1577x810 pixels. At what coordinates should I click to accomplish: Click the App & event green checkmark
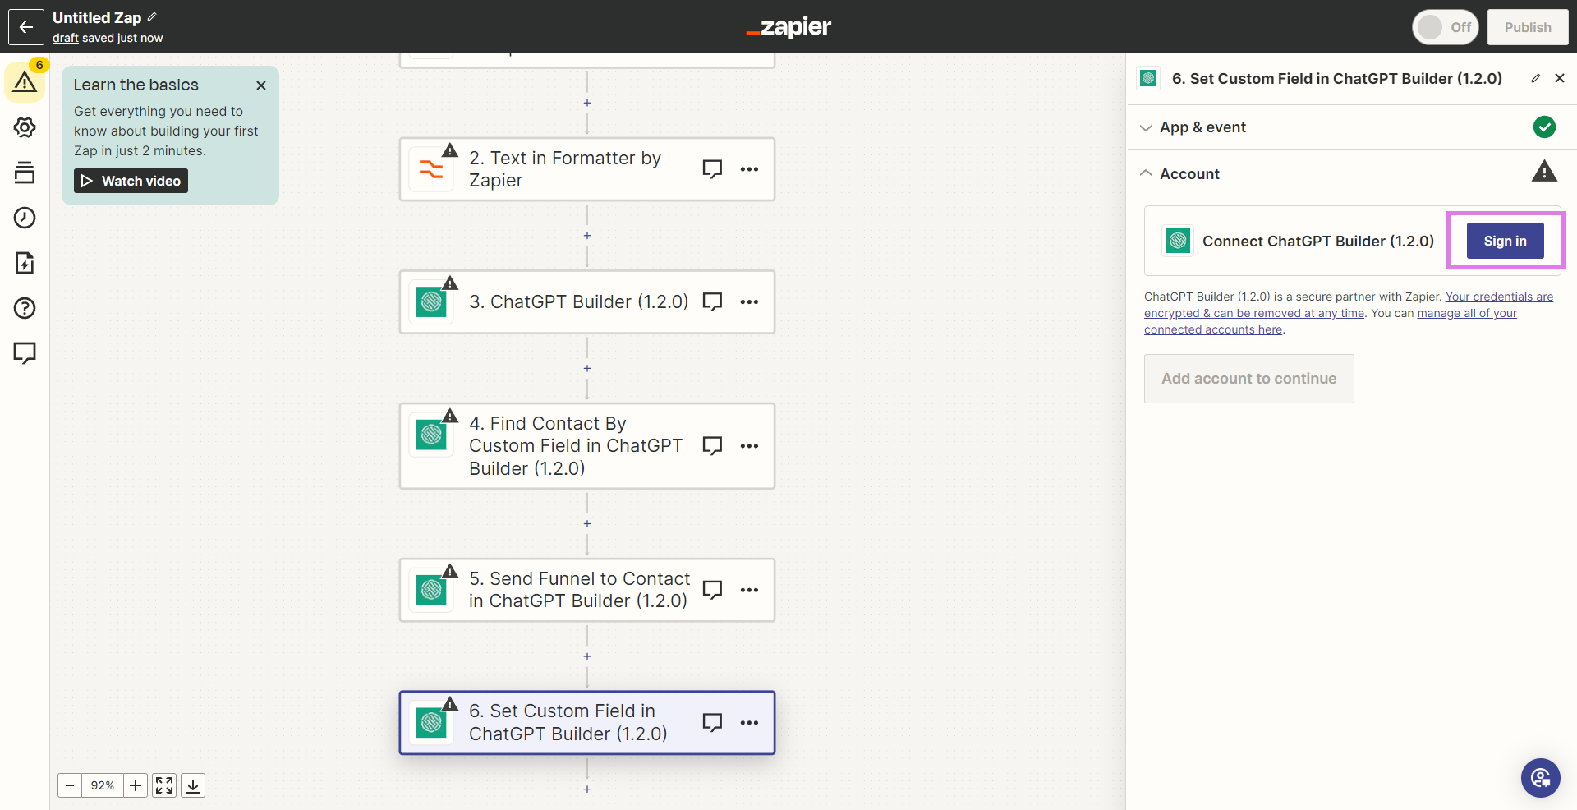[x=1544, y=127]
